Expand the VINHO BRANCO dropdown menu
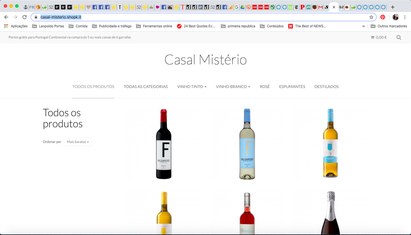 pos(233,87)
